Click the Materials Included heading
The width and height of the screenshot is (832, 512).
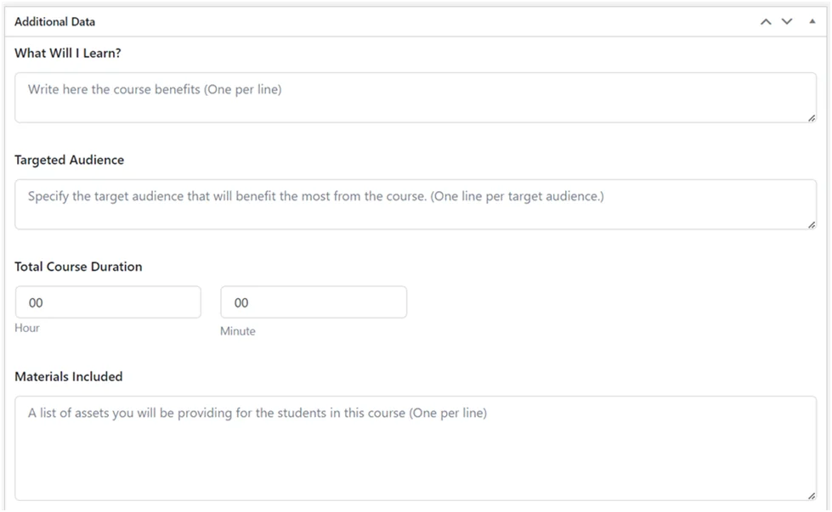click(x=70, y=376)
